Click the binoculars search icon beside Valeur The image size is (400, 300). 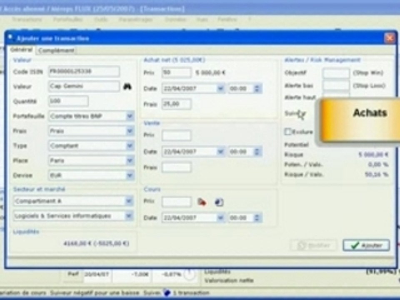(127, 87)
